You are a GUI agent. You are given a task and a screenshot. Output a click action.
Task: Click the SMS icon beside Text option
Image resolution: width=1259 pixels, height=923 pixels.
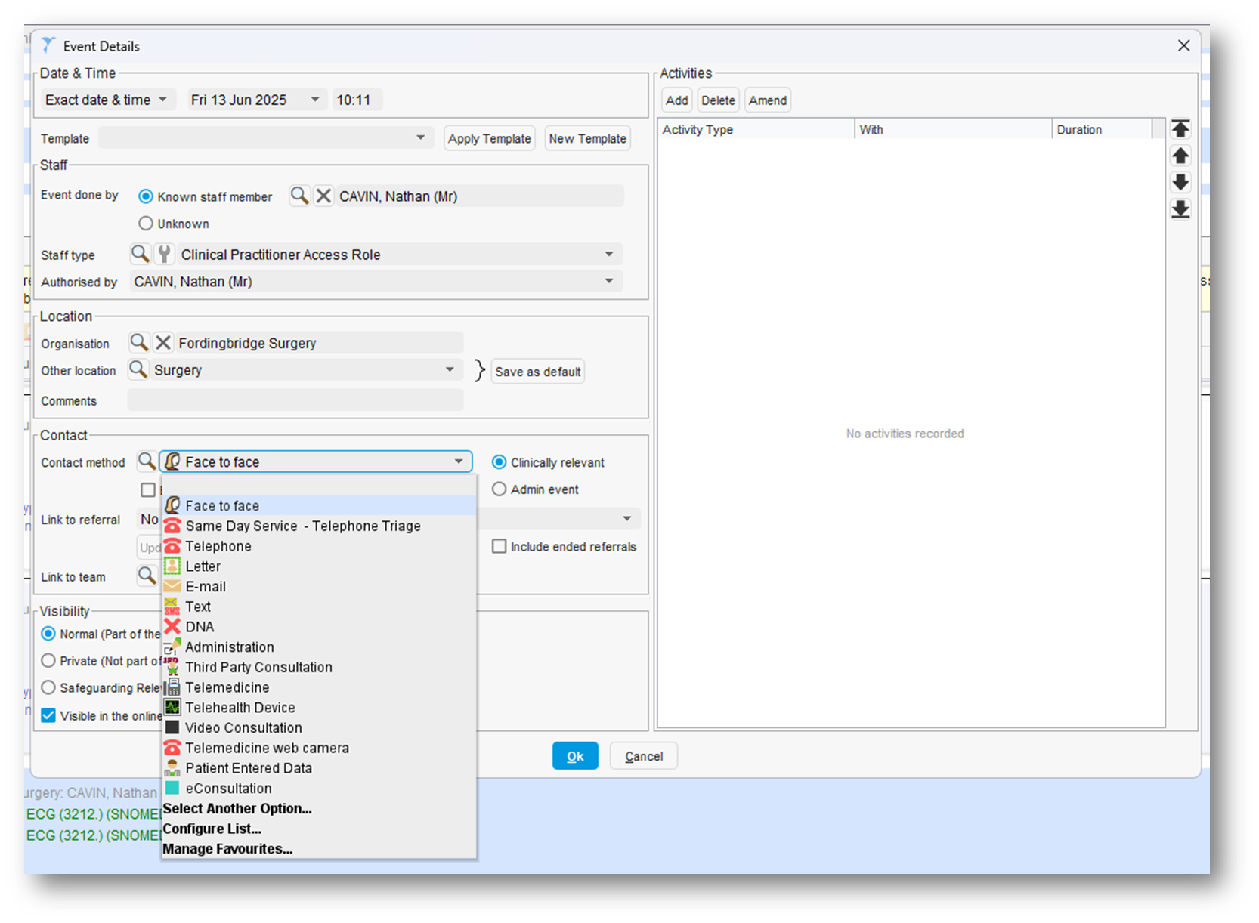coord(172,607)
